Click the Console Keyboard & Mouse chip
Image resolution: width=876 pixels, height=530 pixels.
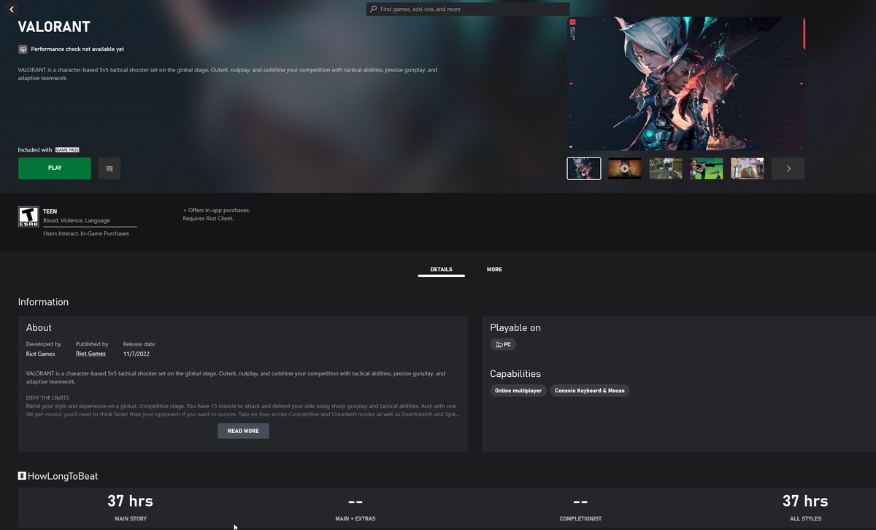tap(590, 391)
